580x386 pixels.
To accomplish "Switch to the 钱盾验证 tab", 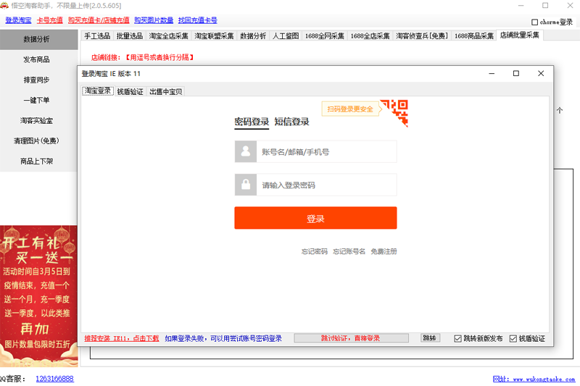I will pos(130,92).
